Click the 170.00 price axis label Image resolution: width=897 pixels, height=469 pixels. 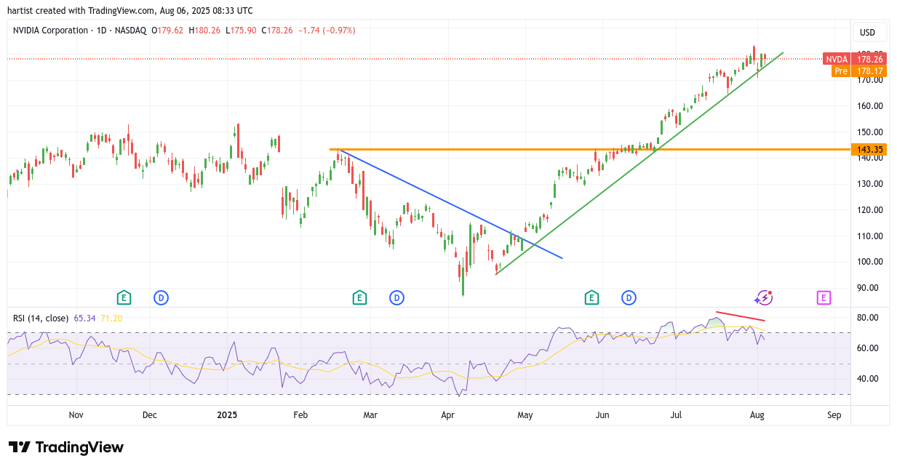[x=870, y=80]
